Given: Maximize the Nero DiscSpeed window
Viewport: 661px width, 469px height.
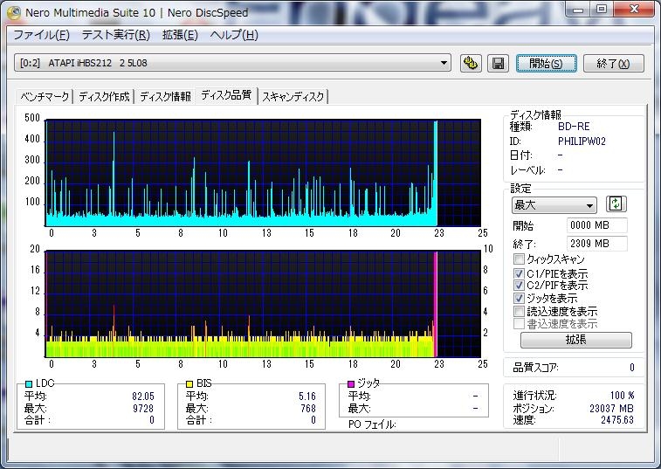Looking at the screenshot, I should pos(601,10).
